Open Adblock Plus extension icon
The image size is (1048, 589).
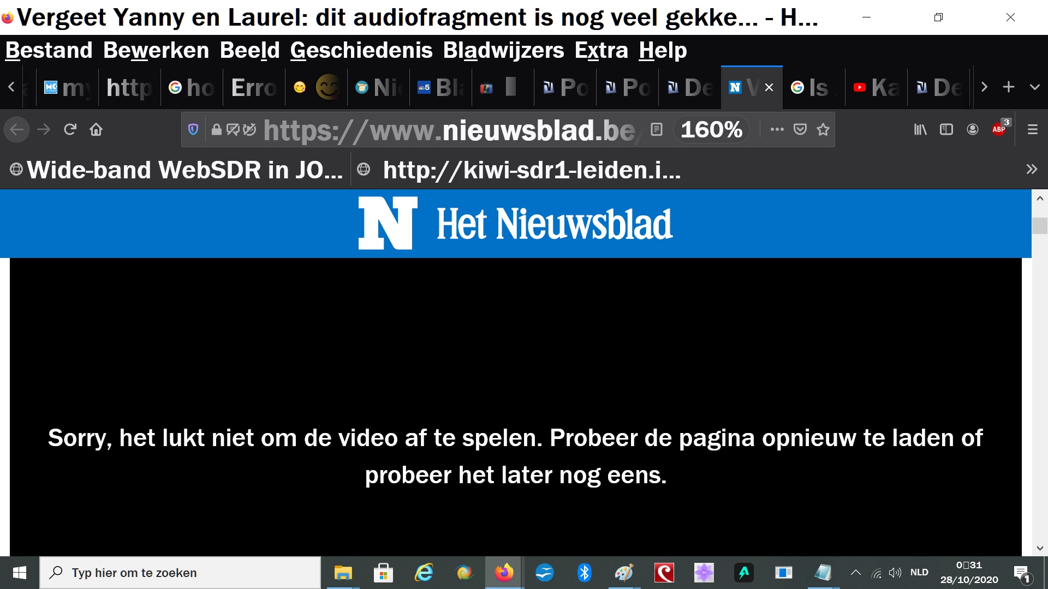[999, 130]
